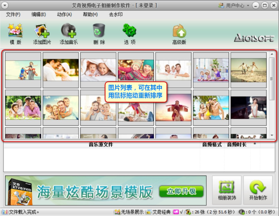Select the yoga with kids thumbnail
279x216 pixels.
[x=211, y=70]
